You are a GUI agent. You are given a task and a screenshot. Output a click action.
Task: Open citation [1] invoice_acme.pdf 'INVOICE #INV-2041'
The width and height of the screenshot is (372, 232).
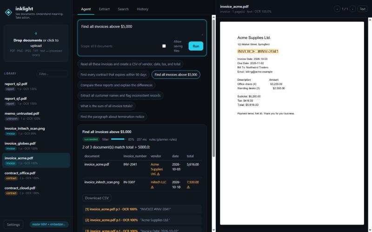(142, 209)
